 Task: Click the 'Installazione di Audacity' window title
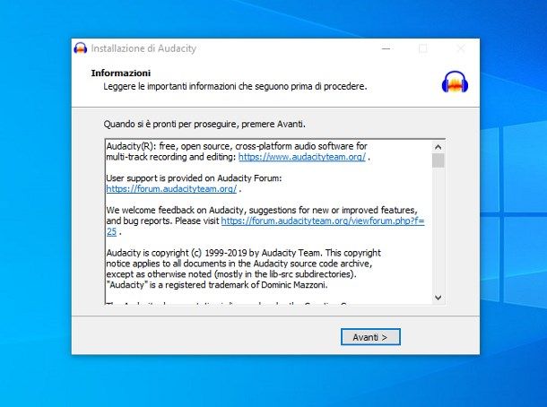pyautogui.click(x=143, y=48)
